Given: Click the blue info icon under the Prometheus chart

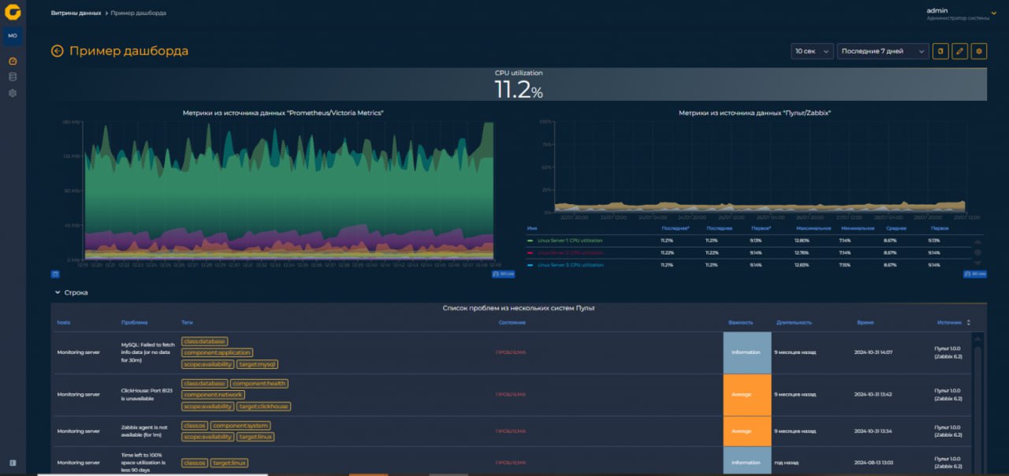Looking at the screenshot, I should (54, 273).
